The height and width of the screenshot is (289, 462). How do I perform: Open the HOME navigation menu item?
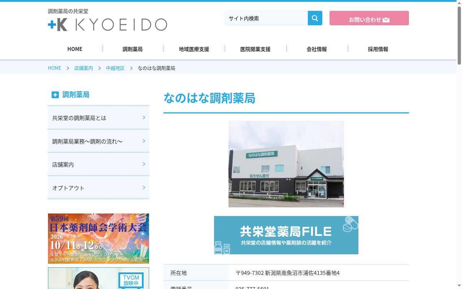(x=75, y=49)
